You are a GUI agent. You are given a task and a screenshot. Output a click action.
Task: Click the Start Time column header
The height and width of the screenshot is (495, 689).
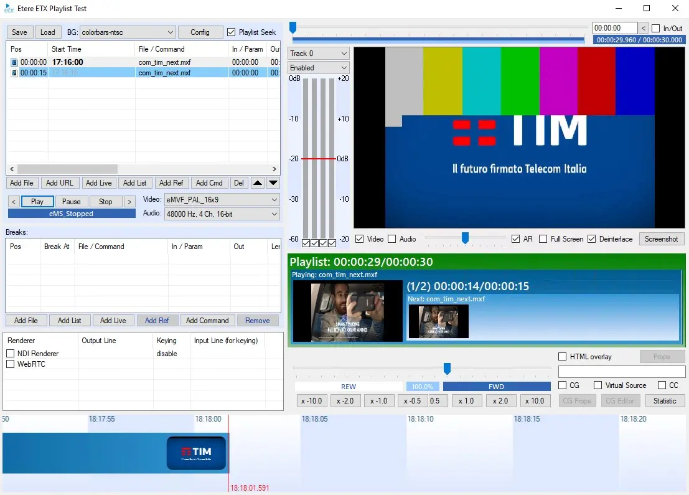tap(67, 49)
